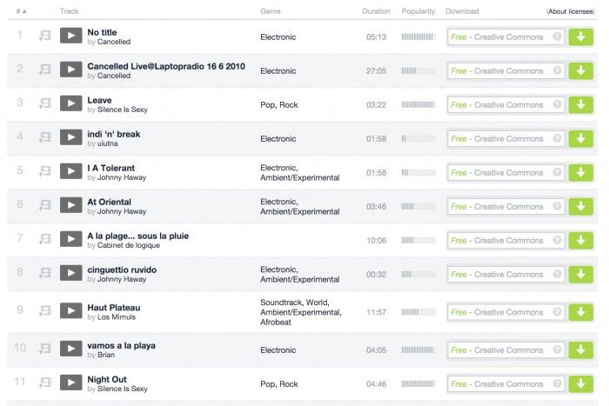Download the track "I A Tolerant"
Image resolution: width=609 pixels, height=406 pixels.
pyautogui.click(x=580, y=172)
